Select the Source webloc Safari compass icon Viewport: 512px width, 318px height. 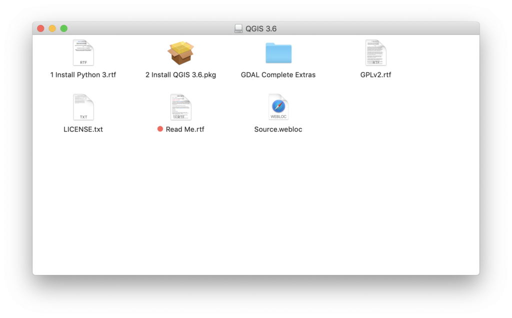(278, 107)
